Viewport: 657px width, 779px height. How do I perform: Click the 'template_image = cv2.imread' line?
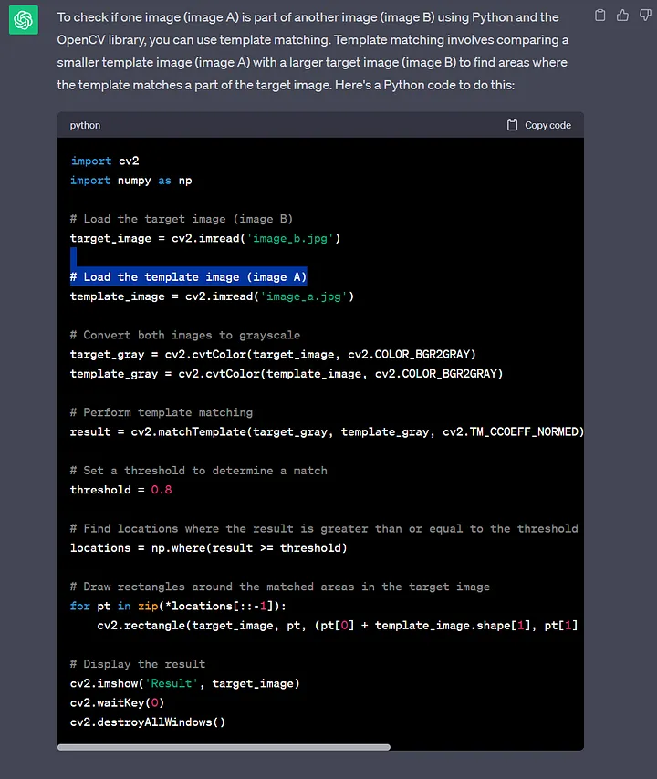pyautogui.click(x=213, y=296)
